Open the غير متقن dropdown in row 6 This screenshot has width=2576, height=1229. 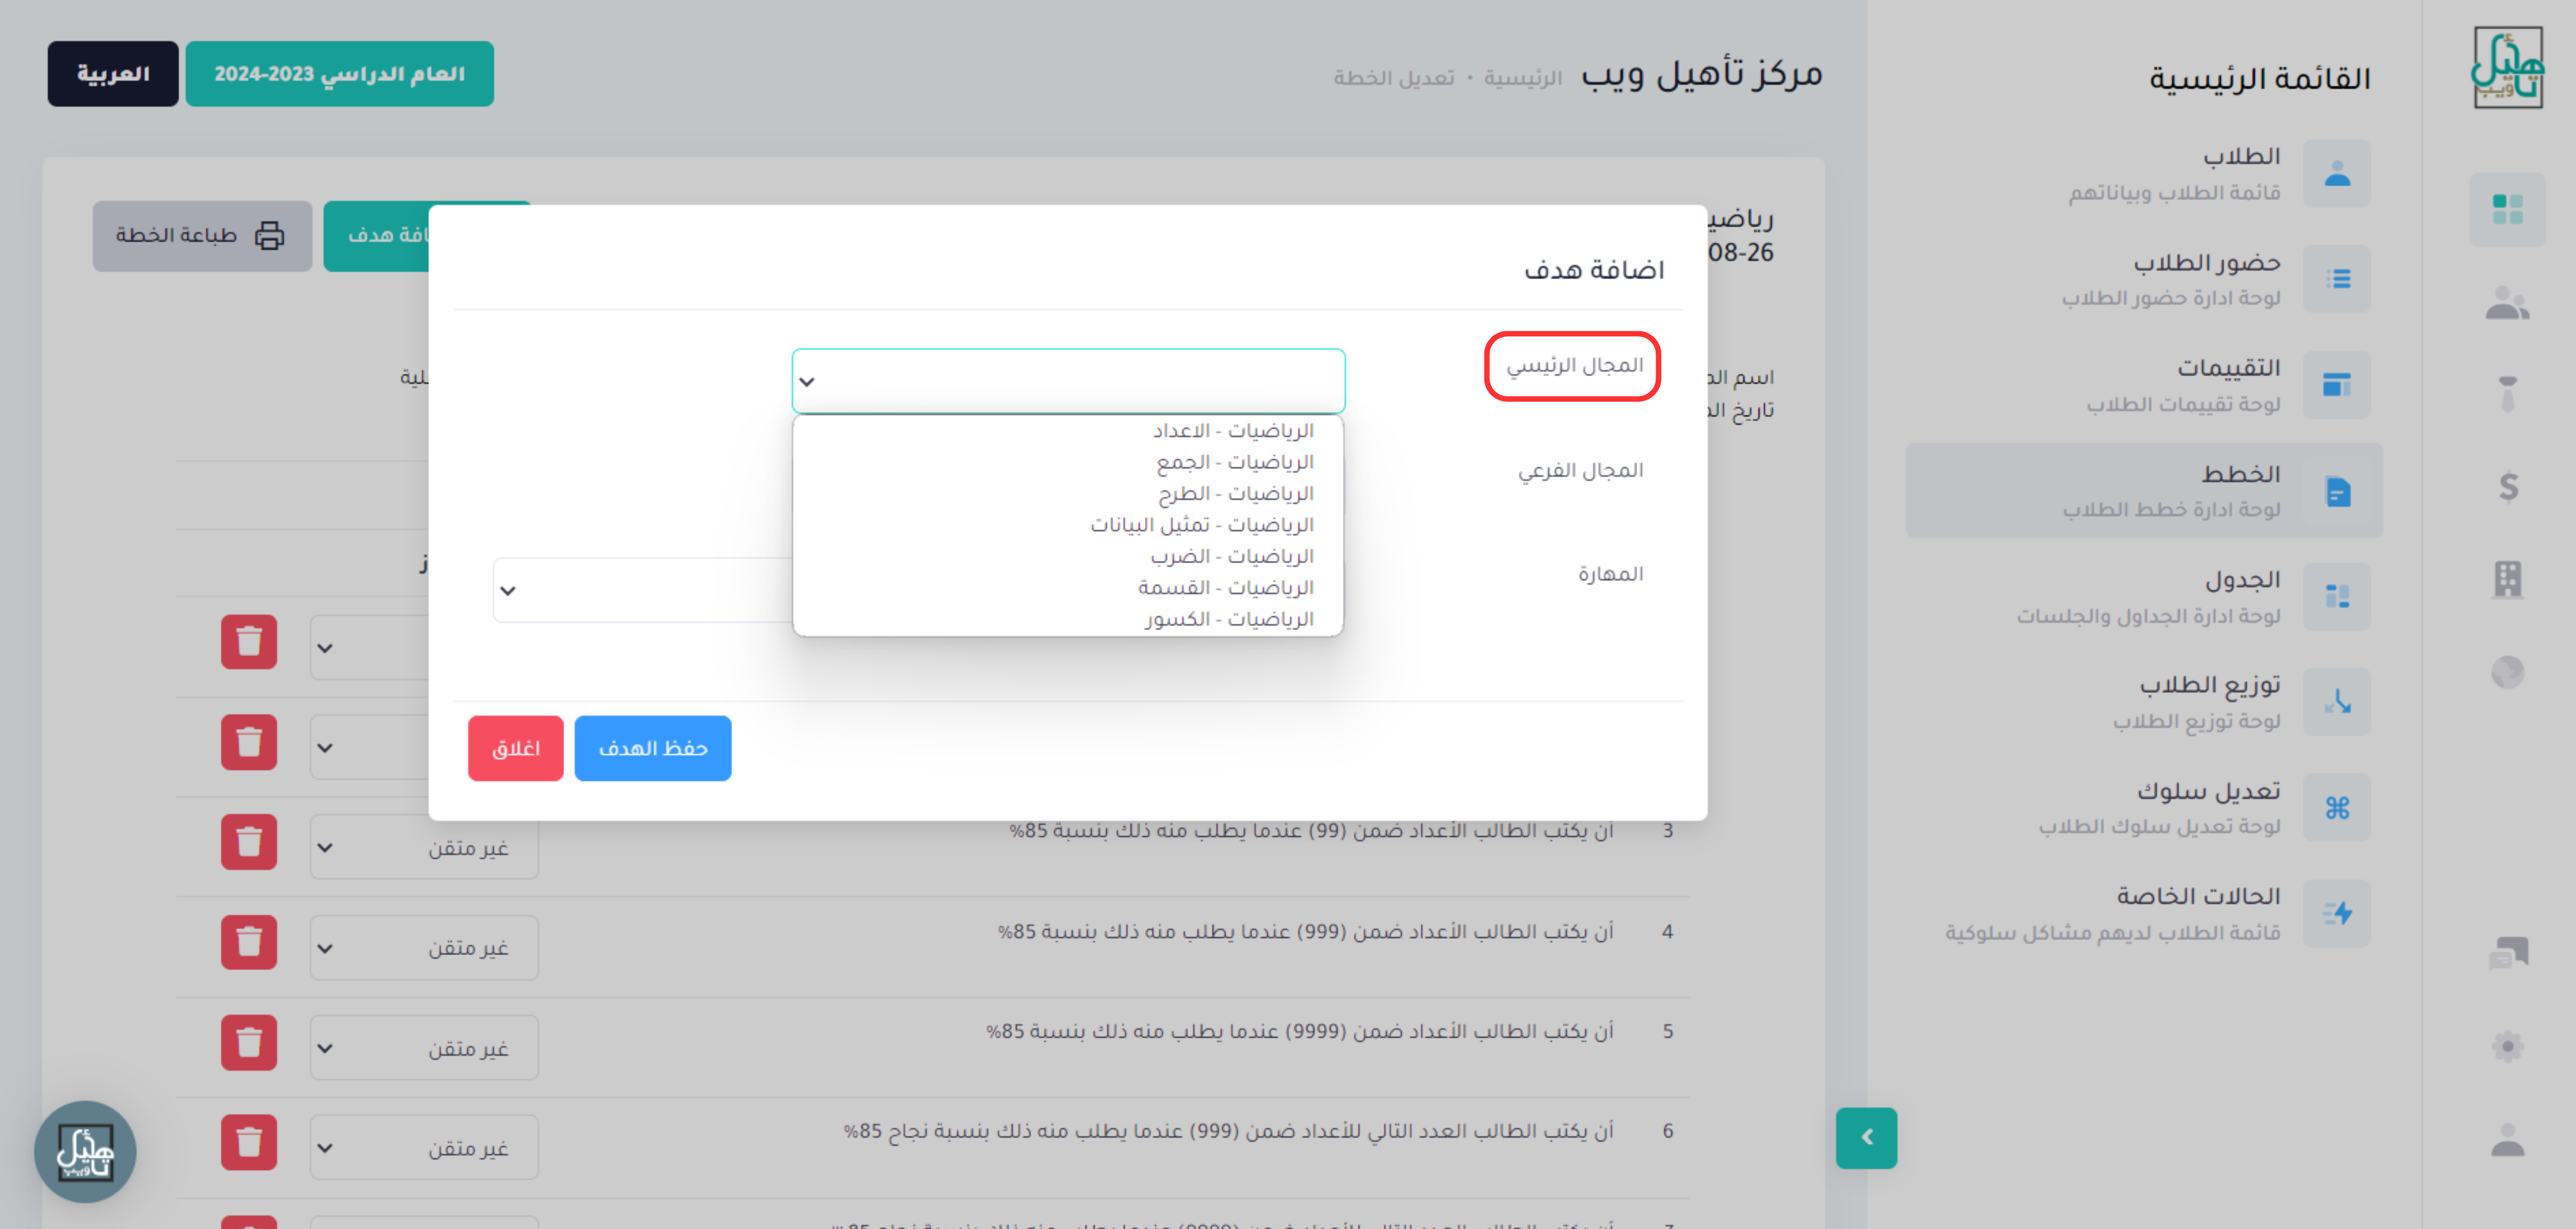click(424, 1148)
